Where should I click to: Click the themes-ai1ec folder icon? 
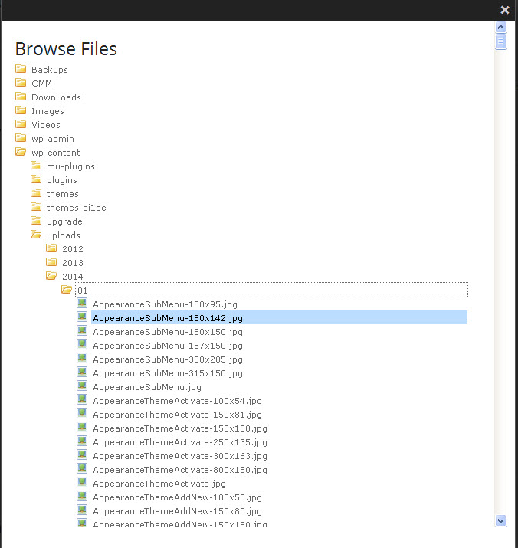pos(36,207)
